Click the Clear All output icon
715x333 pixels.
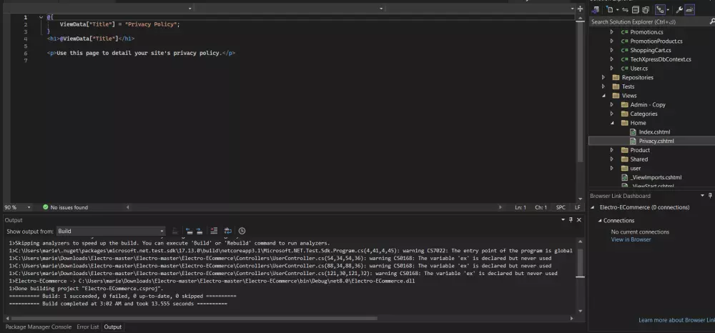point(214,231)
